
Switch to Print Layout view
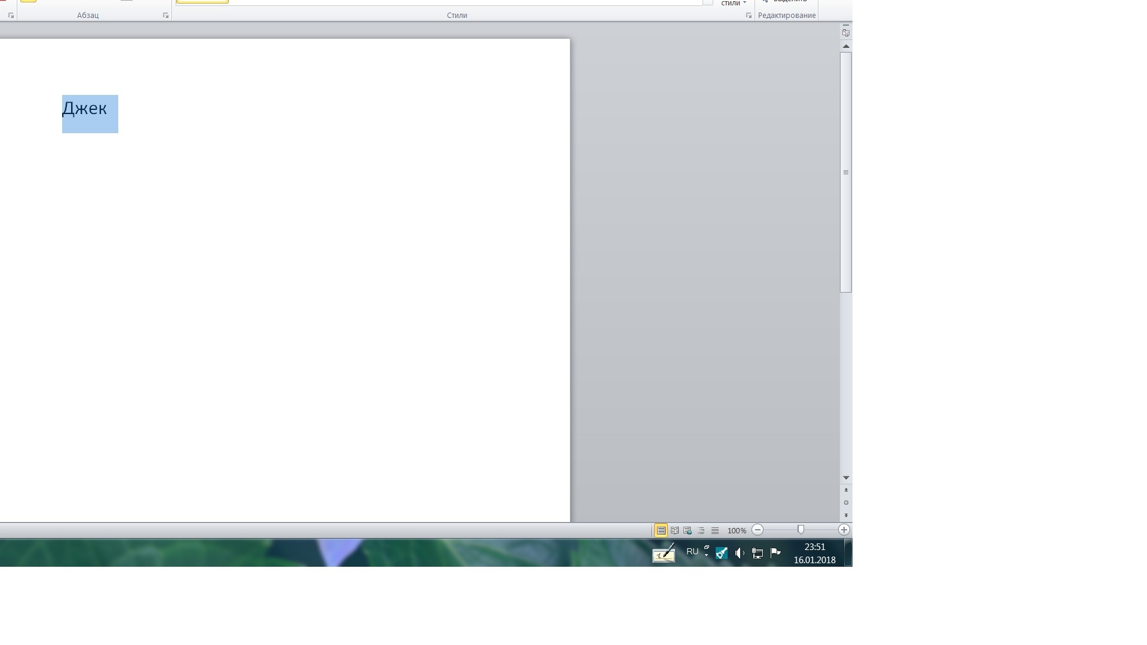click(x=661, y=530)
